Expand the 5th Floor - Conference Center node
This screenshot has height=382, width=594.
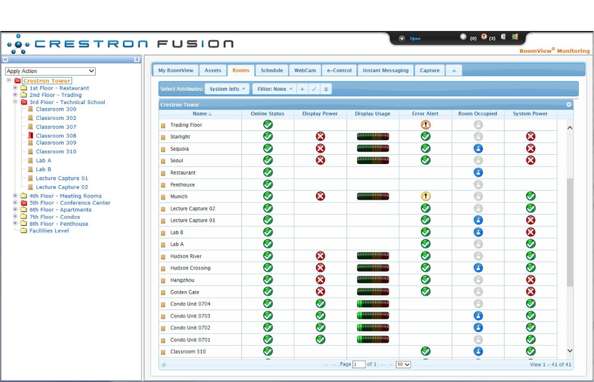(15, 202)
